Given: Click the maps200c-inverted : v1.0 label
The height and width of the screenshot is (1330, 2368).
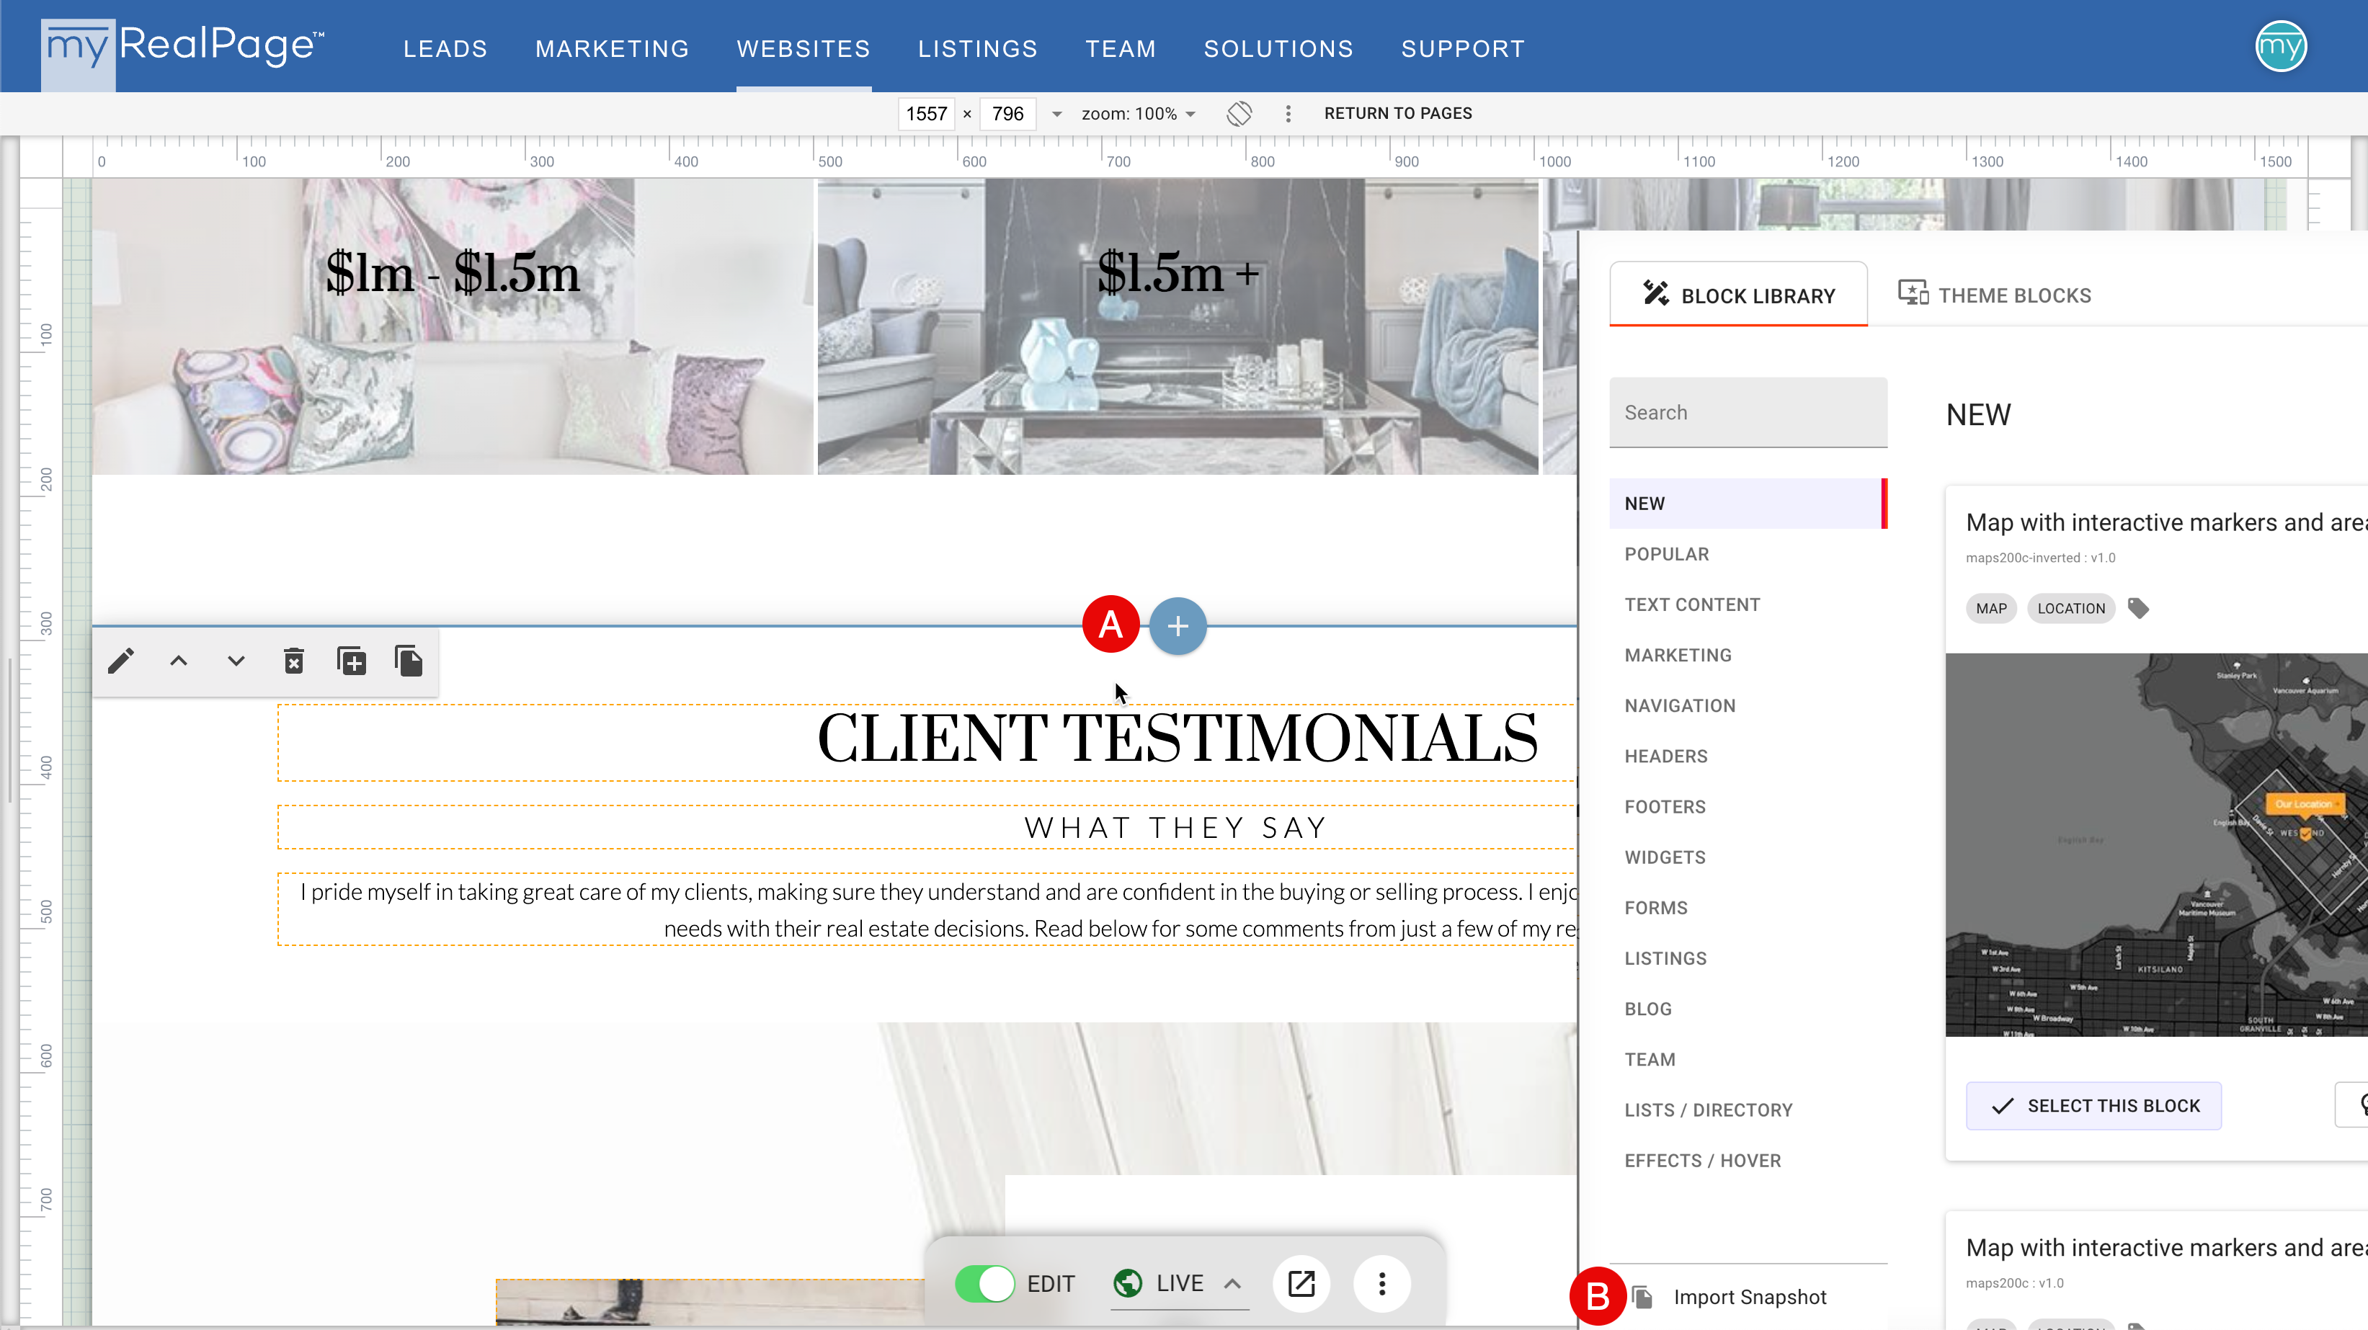Looking at the screenshot, I should [x=2041, y=557].
